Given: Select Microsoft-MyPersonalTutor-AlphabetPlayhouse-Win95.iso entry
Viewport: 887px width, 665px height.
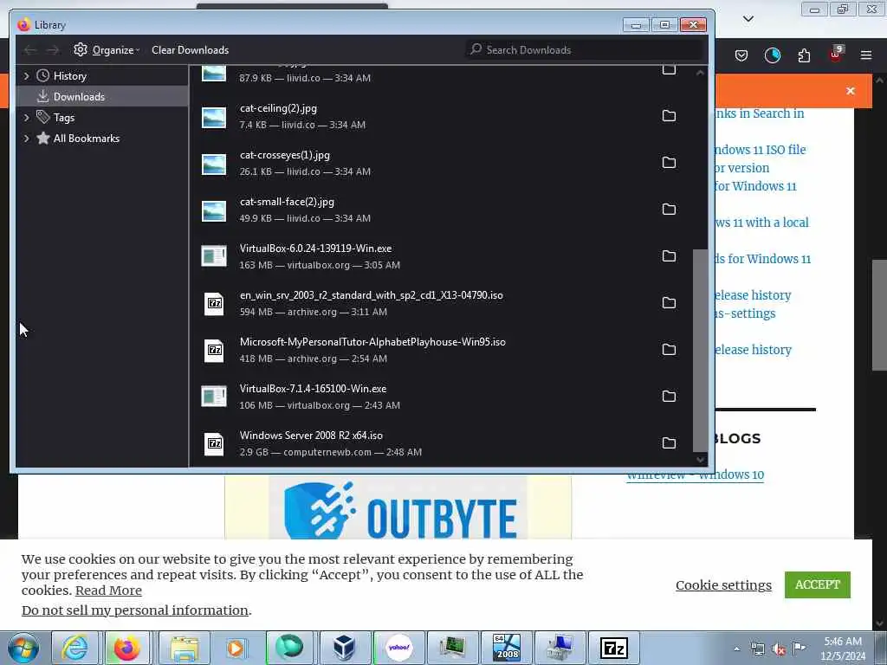Looking at the screenshot, I should pyautogui.click(x=441, y=350).
